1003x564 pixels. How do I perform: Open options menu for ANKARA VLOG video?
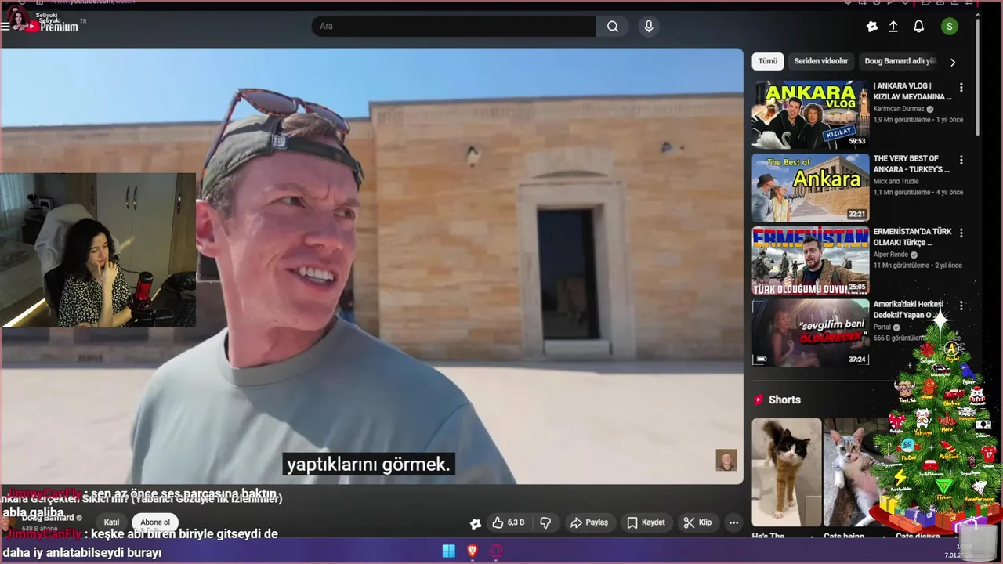point(961,88)
